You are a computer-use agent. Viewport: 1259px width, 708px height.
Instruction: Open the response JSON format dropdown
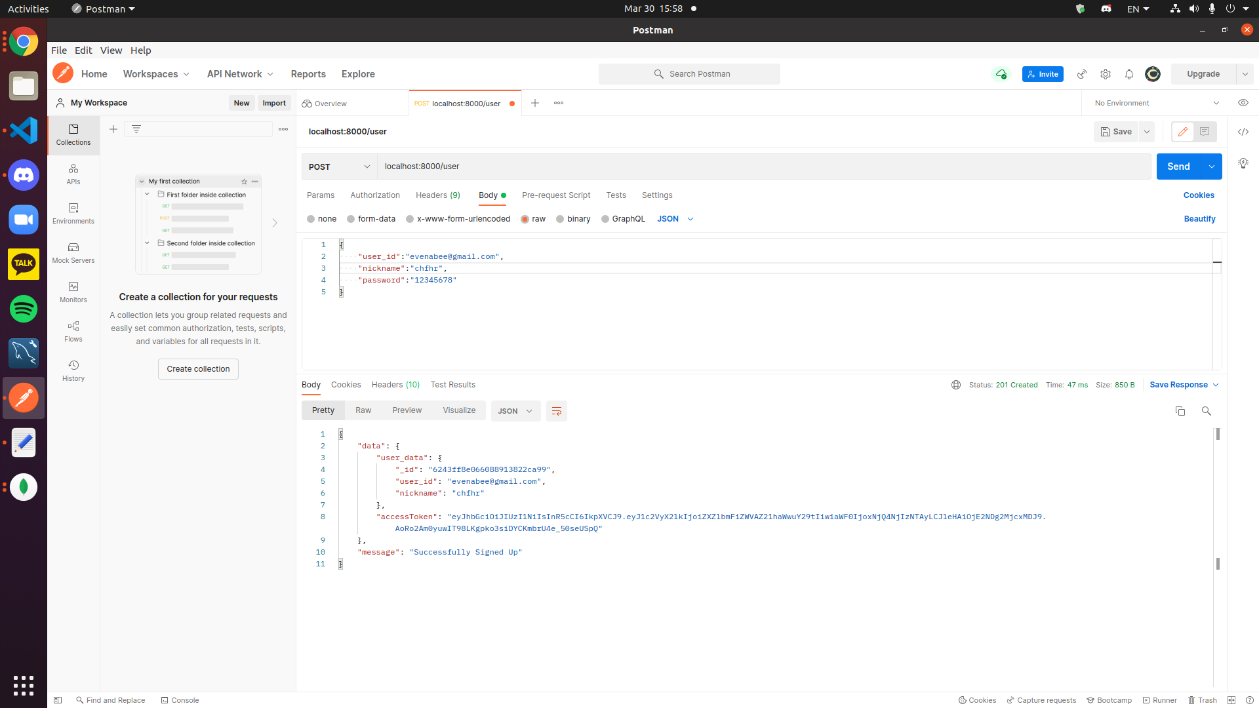515,411
